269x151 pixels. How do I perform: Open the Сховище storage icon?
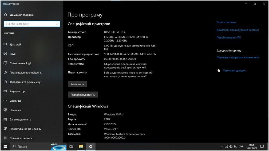click(5, 101)
